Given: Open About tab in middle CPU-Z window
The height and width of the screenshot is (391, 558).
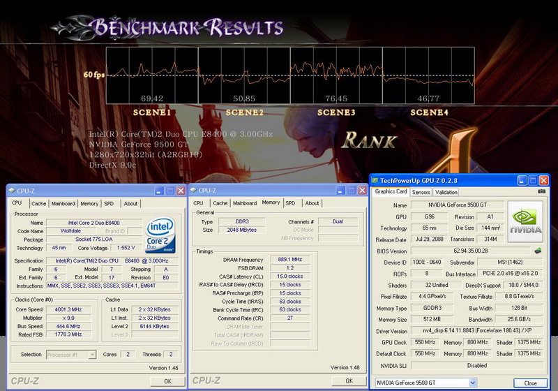Looking at the screenshot, I should click(x=312, y=203).
